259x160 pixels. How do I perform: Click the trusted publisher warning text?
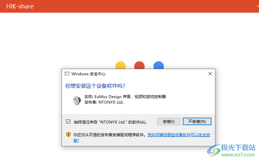pyautogui.click(x=110, y=135)
